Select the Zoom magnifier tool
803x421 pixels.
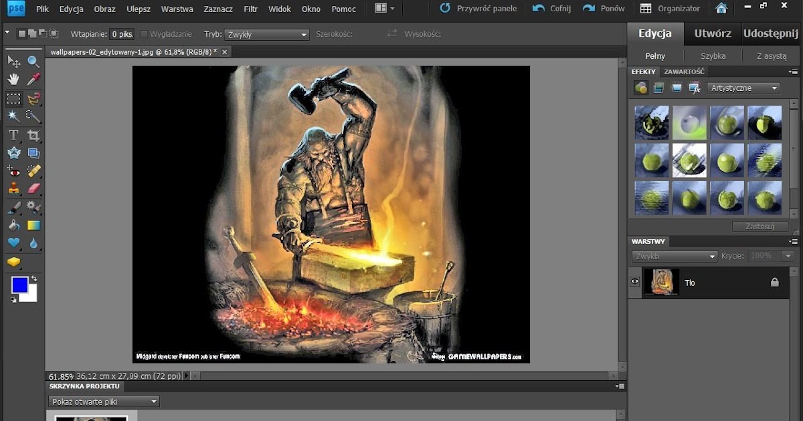33,61
